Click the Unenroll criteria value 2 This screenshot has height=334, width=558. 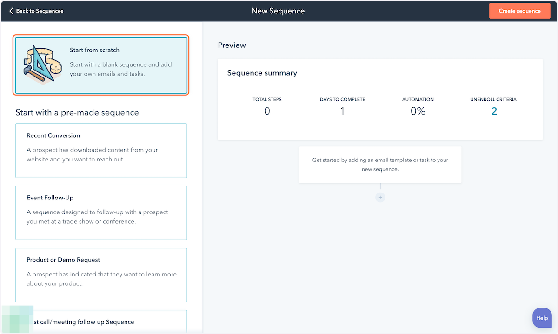click(494, 111)
